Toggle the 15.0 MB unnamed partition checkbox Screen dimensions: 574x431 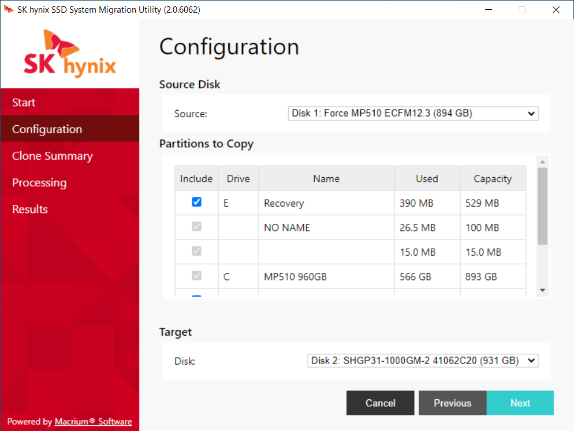coord(196,251)
